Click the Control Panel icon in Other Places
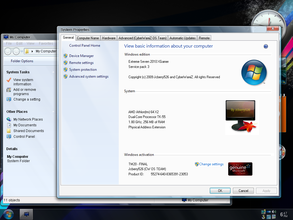 point(9,137)
